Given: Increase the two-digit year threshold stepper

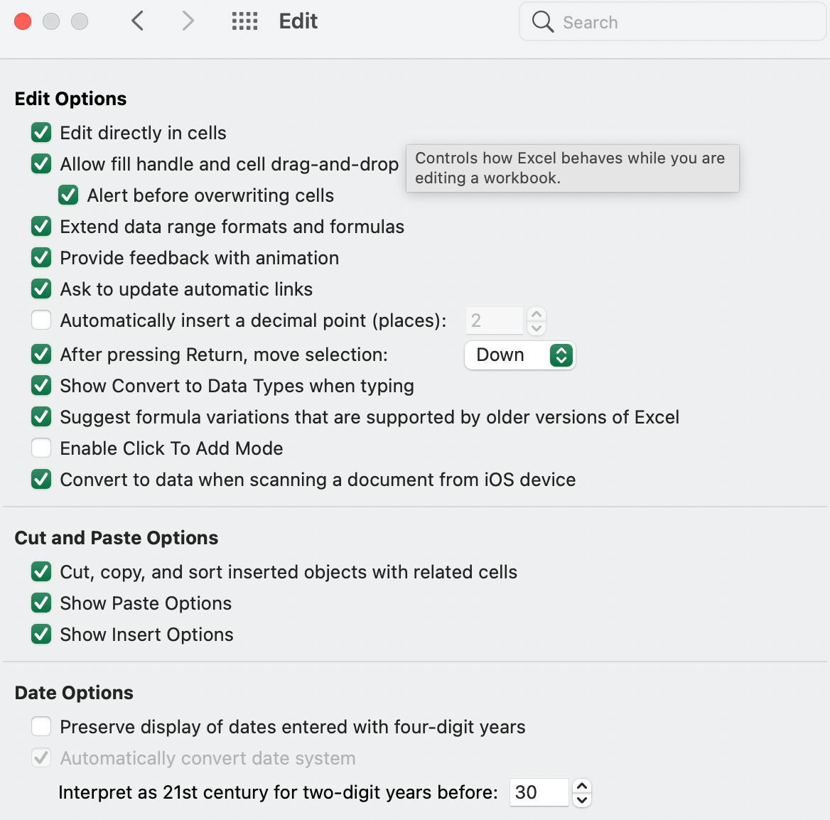Looking at the screenshot, I should click(582, 786).
